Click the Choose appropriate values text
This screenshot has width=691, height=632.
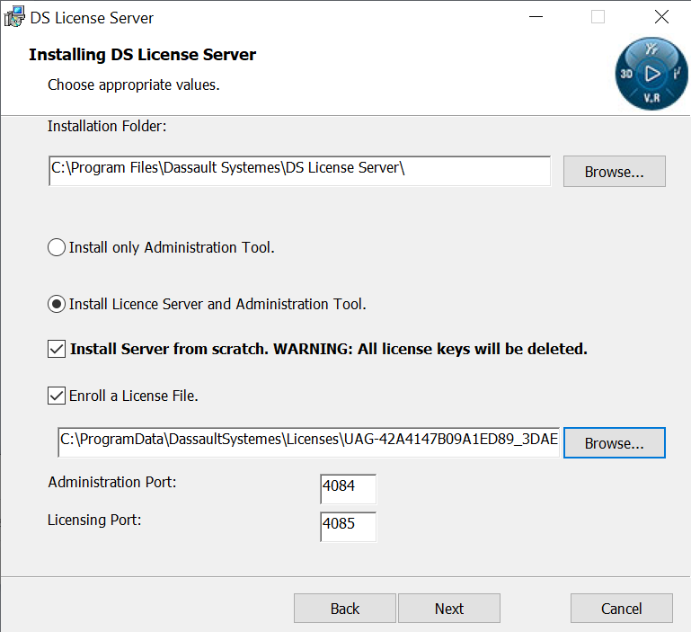coord(134,85)
